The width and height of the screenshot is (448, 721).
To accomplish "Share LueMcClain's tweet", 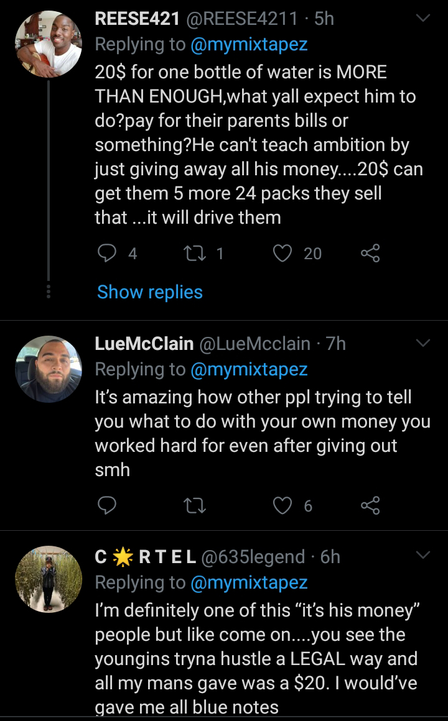I will click(x=369, y=506).
